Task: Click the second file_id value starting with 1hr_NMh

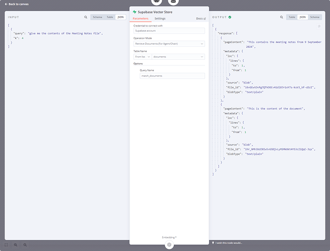Action: [x=280, y=149]
